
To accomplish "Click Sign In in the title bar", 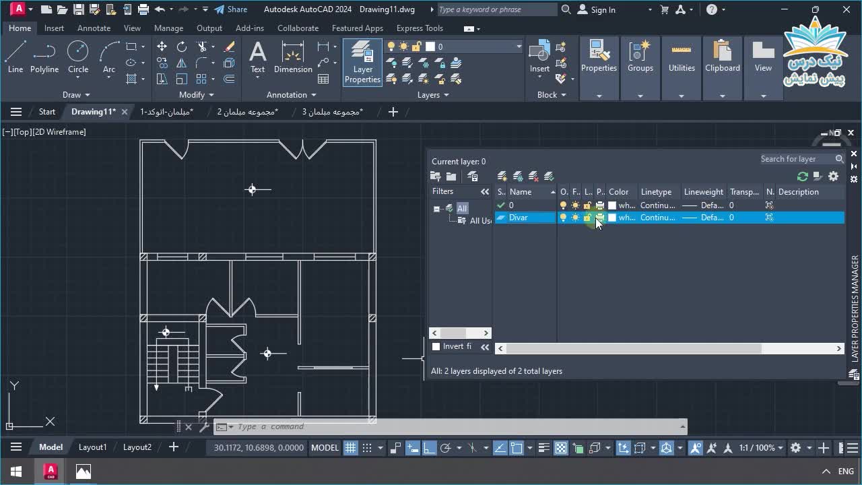I will pyautogui.click(x=596, y=9).
